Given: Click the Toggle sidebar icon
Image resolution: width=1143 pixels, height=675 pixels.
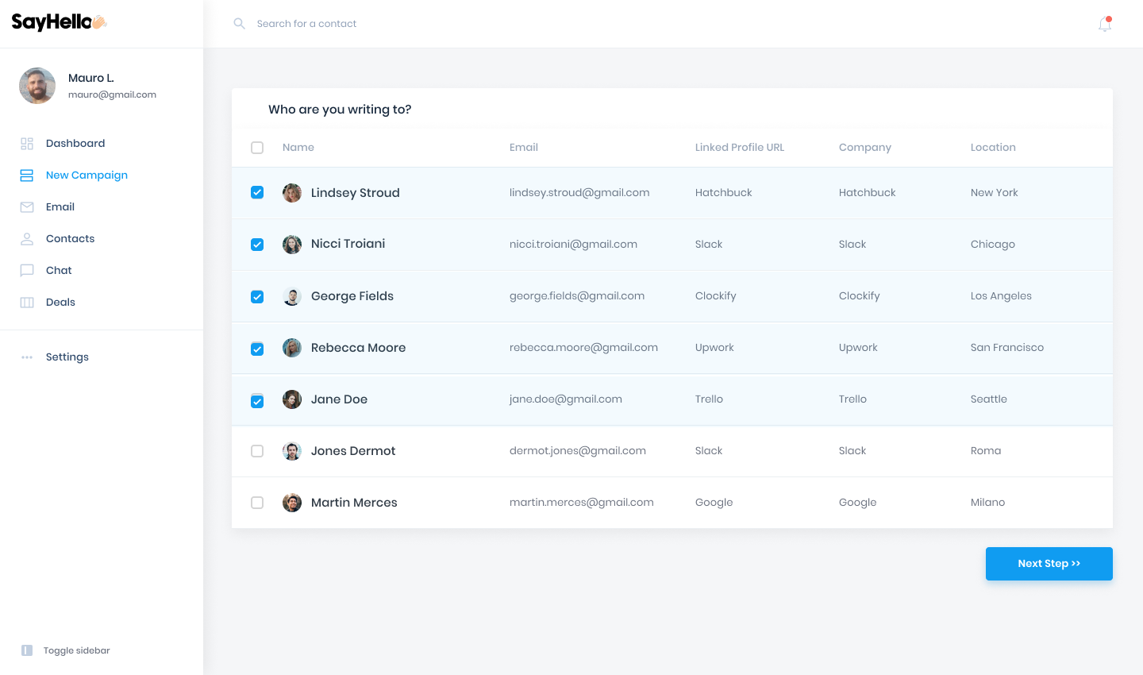Looking at the screenshot, I should [x=27, y=650].
